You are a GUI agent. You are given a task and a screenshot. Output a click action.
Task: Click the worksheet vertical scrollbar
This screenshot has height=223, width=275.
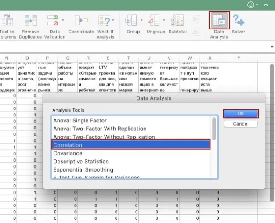tap(272, 133)
